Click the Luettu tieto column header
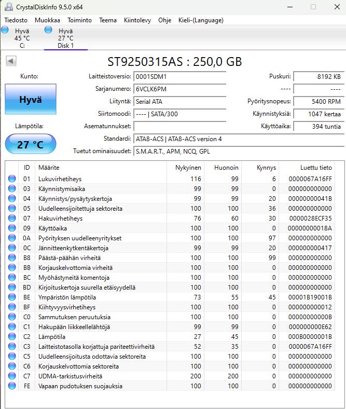This screenshot has height=409, width=346. 316,168
